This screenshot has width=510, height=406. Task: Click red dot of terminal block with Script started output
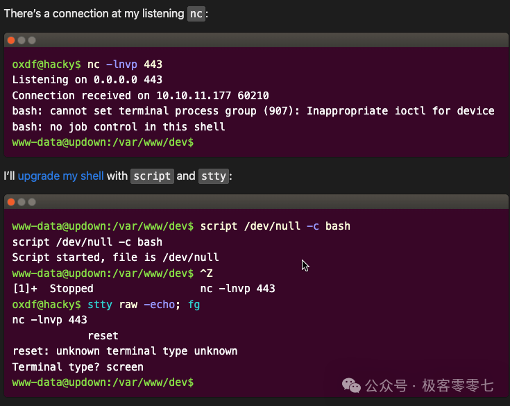coord(11,202)
